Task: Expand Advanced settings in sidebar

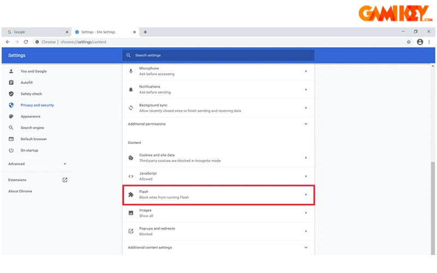Action: [x=64, y=164]
